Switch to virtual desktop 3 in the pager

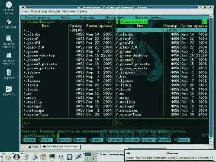click(x=88, y=159)
